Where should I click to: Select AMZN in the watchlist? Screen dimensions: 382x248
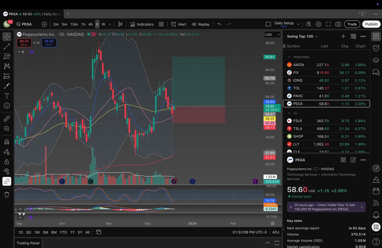tap(326, 65)
